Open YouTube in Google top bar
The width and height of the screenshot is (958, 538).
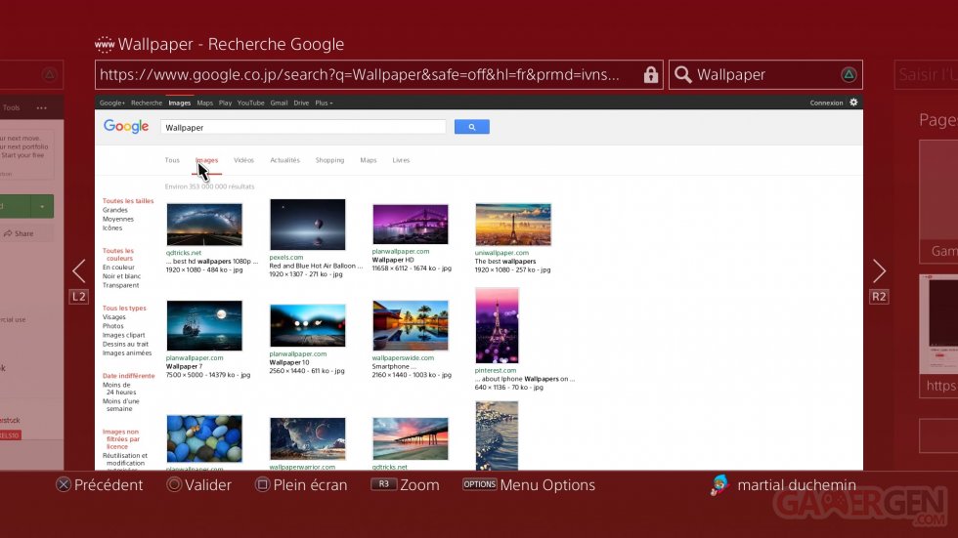(x=250, y=103)
